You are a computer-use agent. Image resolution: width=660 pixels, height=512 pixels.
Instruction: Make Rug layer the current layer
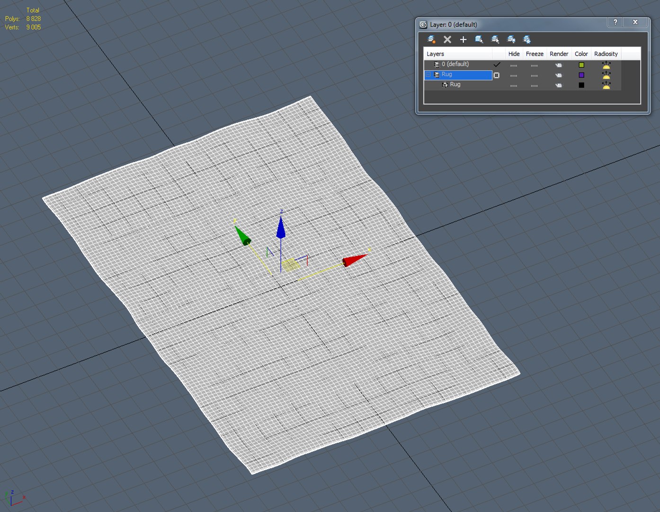tap(497, 75)
